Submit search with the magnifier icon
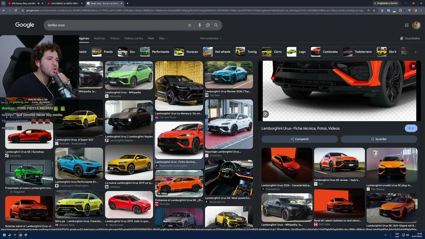The image size is (425, 239). (x=216, y=25)
